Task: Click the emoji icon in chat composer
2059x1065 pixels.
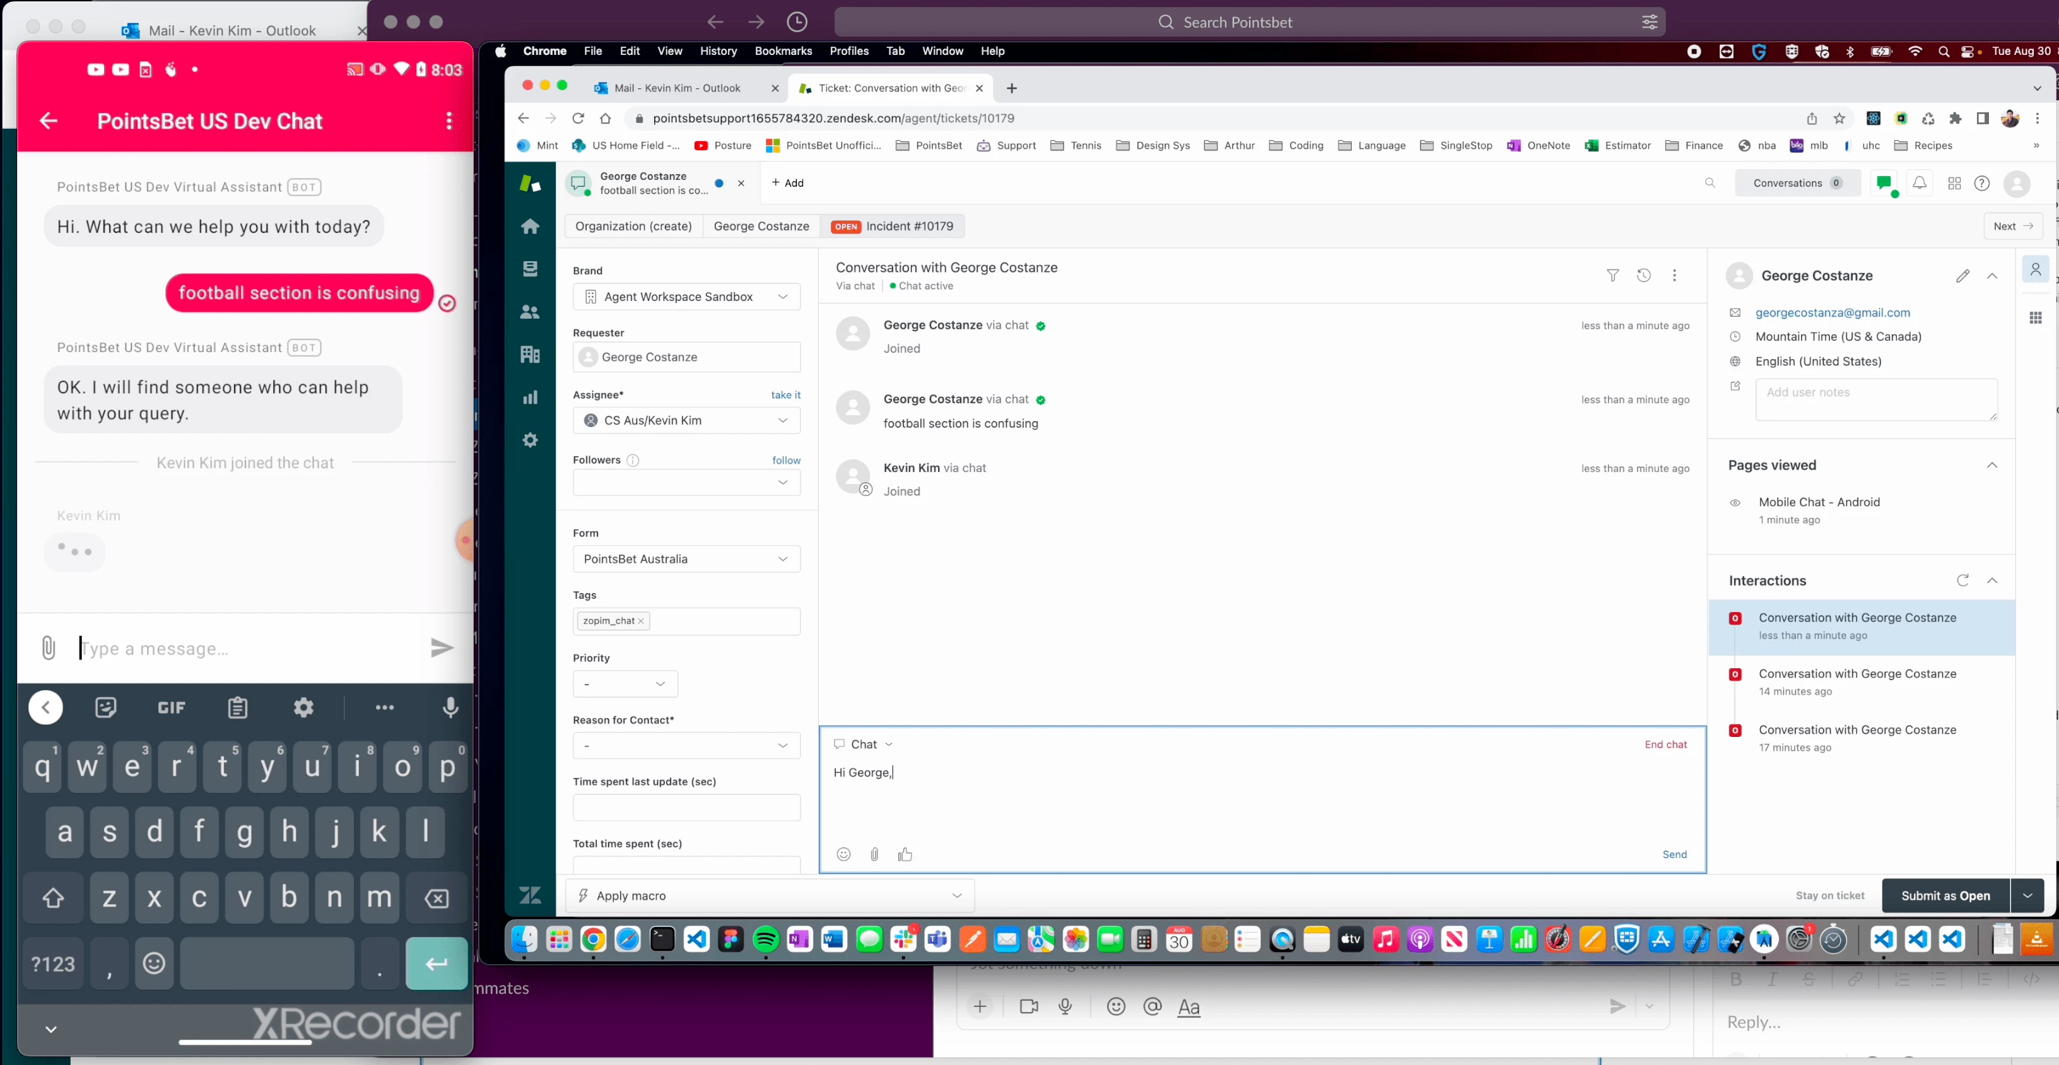Action: coord(843,854)
